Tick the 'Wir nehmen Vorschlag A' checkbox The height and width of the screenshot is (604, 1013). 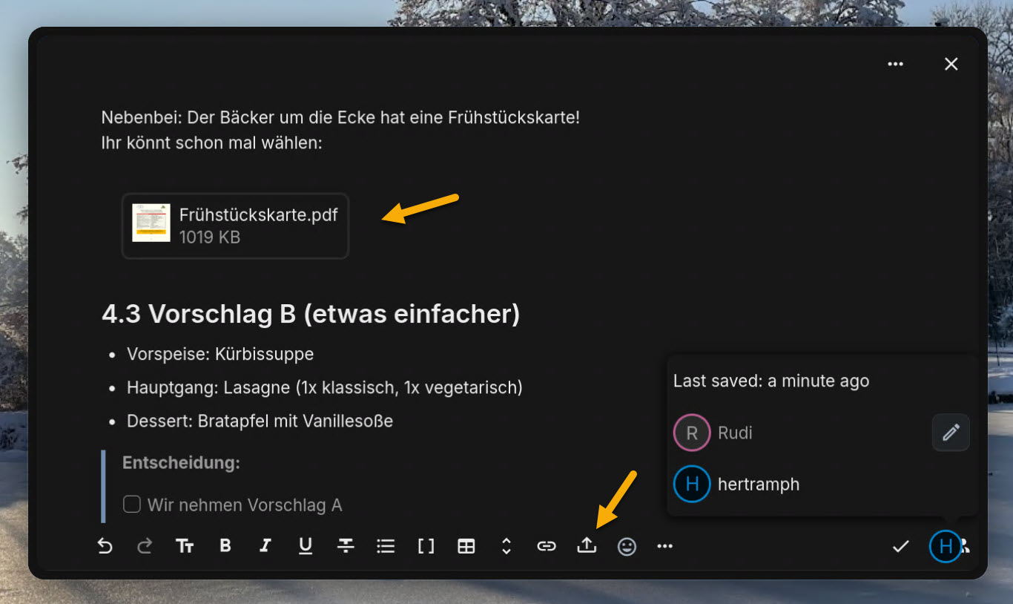coord(132,505)
